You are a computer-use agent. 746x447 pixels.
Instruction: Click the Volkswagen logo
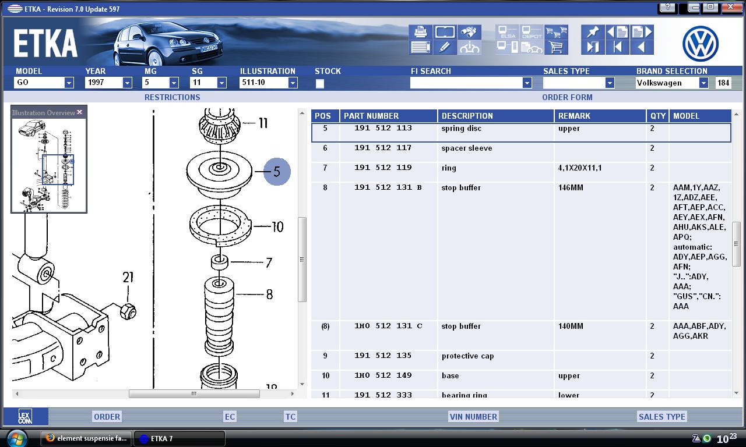(701, 44)
